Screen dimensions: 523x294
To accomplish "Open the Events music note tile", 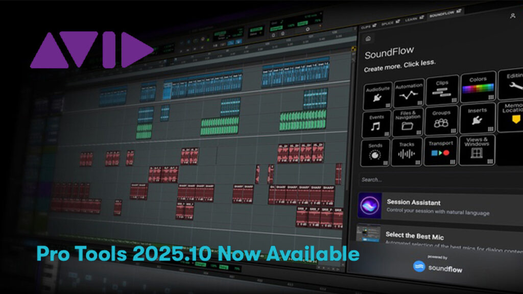I will (377, 124).
